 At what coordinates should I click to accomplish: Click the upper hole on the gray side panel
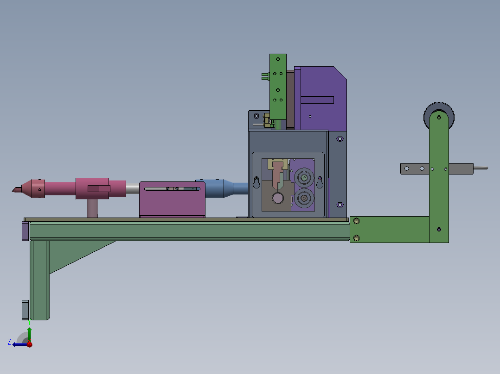point(340,139)
